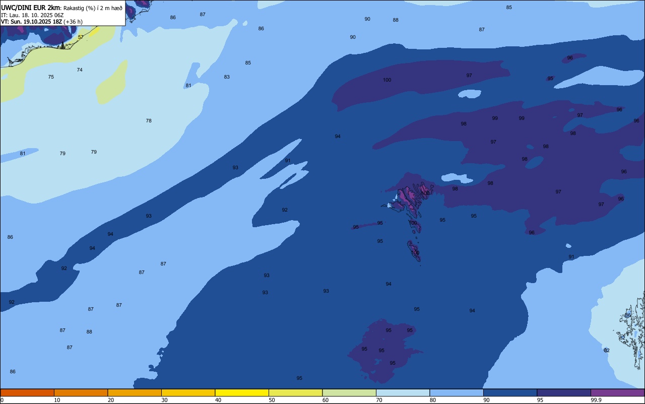This screenshot has width=645, height=404.
Task: Select the dark blue 90–95 legend swatch
Action: click(510, 392)
